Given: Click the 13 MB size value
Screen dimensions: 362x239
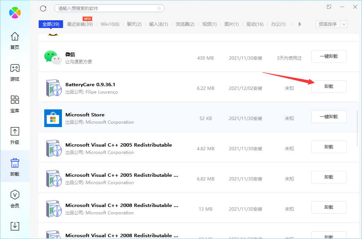Looking at the screenshot, I should (206, 209).
